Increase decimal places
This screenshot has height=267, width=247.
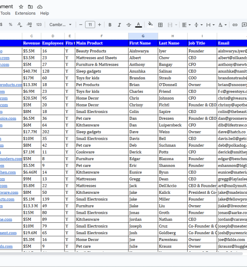click(29, 25)
